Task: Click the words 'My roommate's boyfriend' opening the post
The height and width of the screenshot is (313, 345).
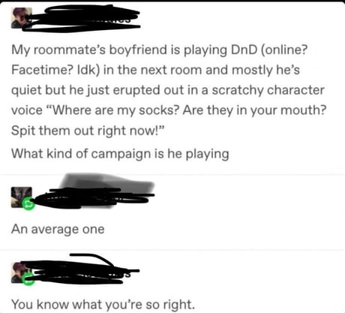Action: click(x=89, y=50)
